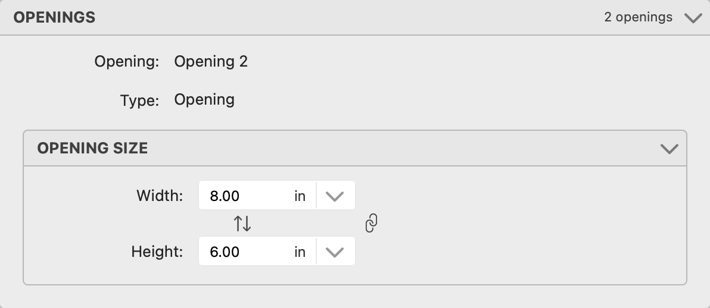Open the Width units dropdown arrow

coord(335,196)
